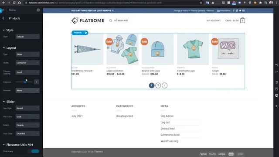Open Instagram icon in top bar
Screen dimensions: 279x157
(x=237, y=10)
